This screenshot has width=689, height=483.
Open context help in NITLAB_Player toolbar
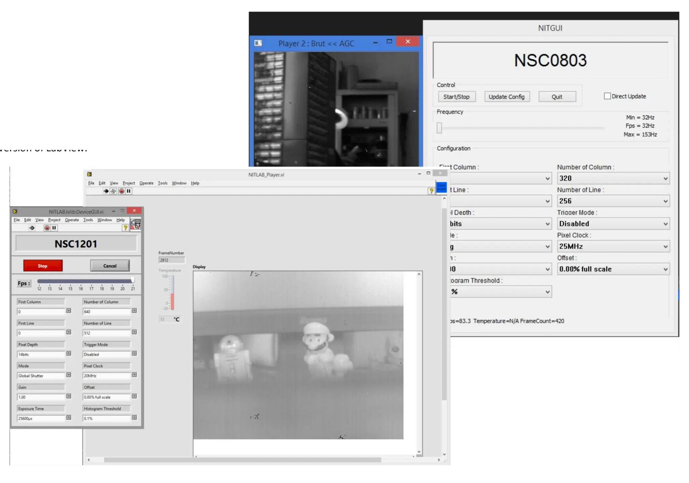431,191
